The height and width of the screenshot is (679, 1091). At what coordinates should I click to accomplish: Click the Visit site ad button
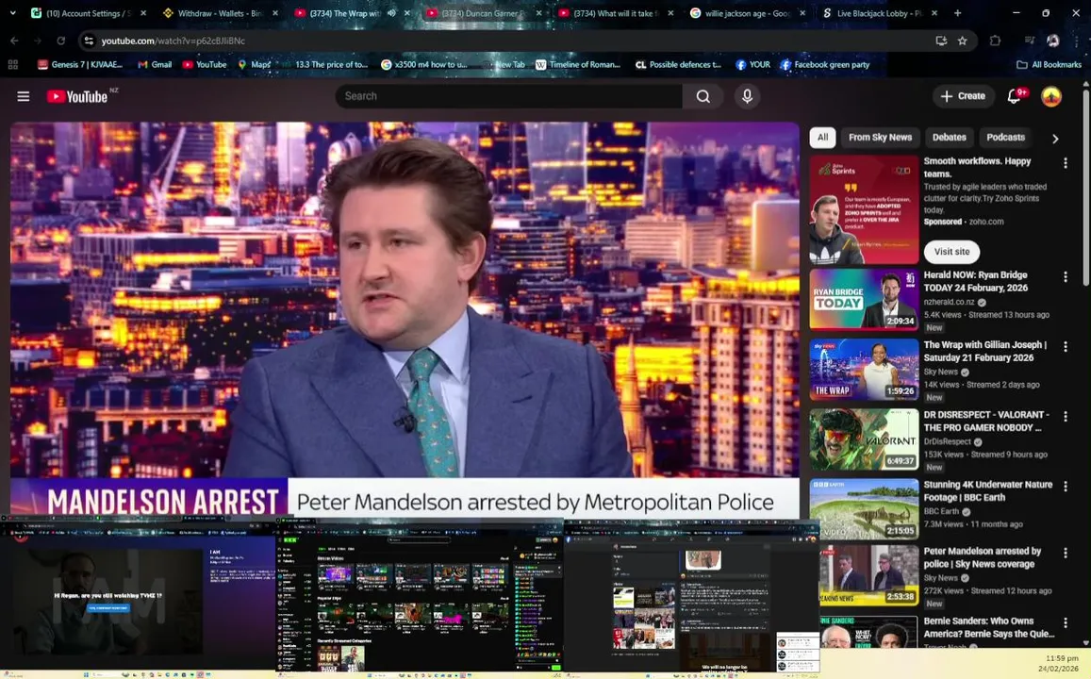point(951,252)
